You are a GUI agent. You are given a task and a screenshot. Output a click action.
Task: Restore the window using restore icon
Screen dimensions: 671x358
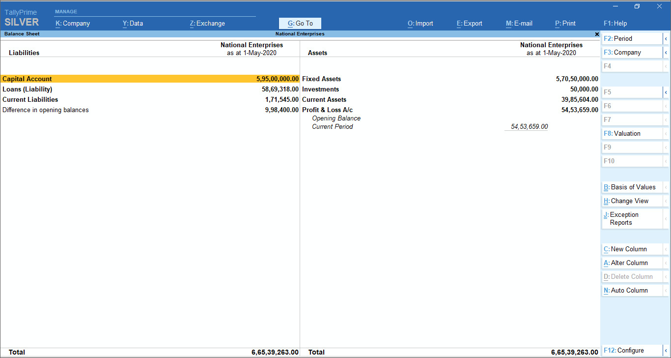coord(637,6)
